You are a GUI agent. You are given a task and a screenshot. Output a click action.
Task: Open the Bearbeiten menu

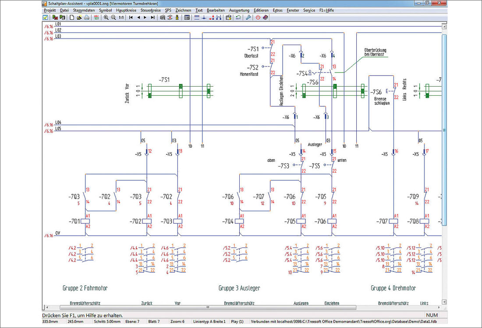click(x=216, y=10)
